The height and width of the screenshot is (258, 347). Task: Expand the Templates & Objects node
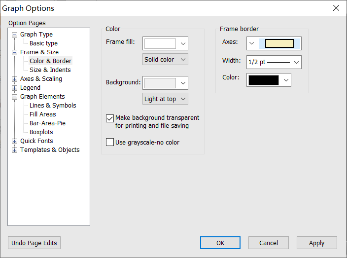pyautogui.click(x=15, y=150)
